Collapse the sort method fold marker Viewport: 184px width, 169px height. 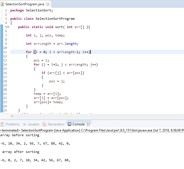coord(8,27)
